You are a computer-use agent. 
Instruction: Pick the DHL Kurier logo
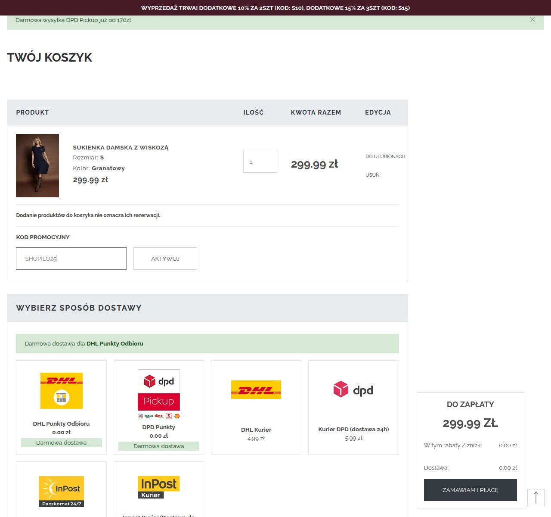click(256, 389)
